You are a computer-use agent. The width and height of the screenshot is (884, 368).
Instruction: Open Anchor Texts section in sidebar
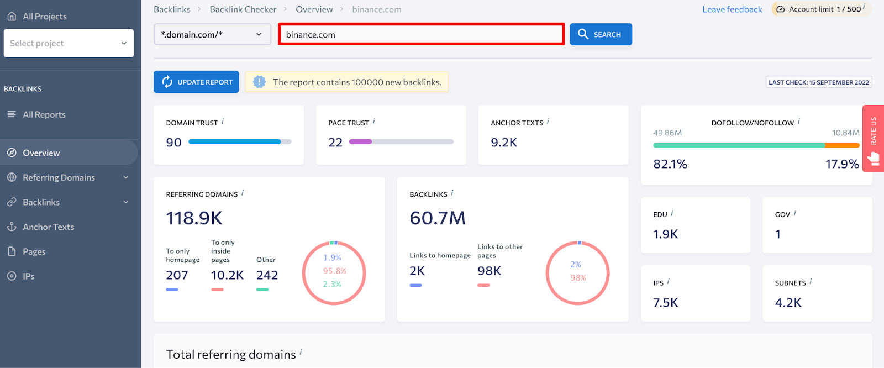[x=49, y=227]
